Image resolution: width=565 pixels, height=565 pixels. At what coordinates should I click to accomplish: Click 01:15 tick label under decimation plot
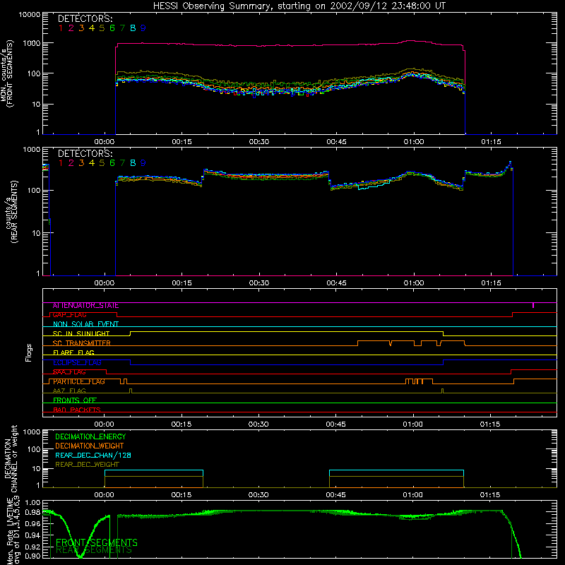coord(490,495)
